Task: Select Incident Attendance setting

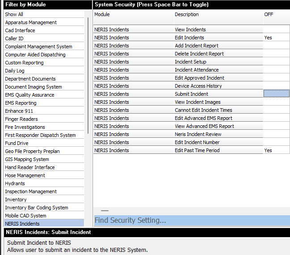Action: point(219,70)
